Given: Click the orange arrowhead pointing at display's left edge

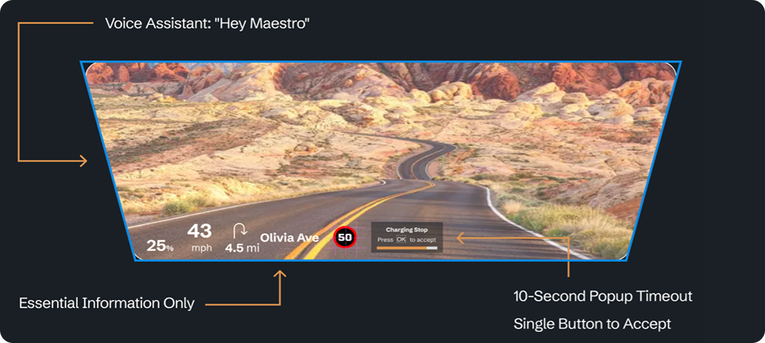Looking at the screenshot, I should click(83, 161).
